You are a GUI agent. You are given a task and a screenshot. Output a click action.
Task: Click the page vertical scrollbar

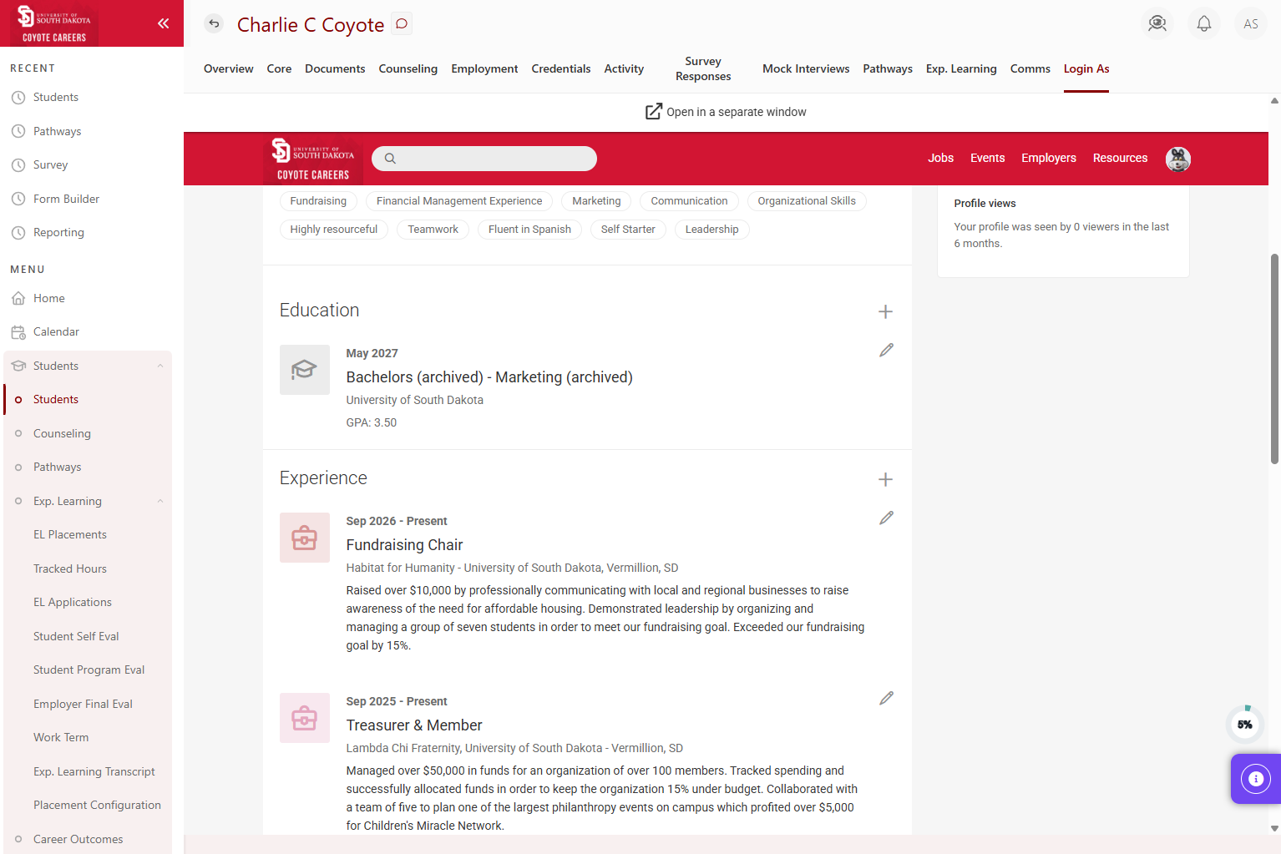pyautogui.click(x=1274, y=359)
